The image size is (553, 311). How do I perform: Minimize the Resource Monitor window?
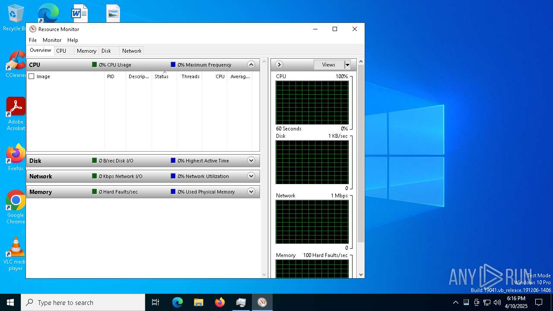tap(315, 29)
